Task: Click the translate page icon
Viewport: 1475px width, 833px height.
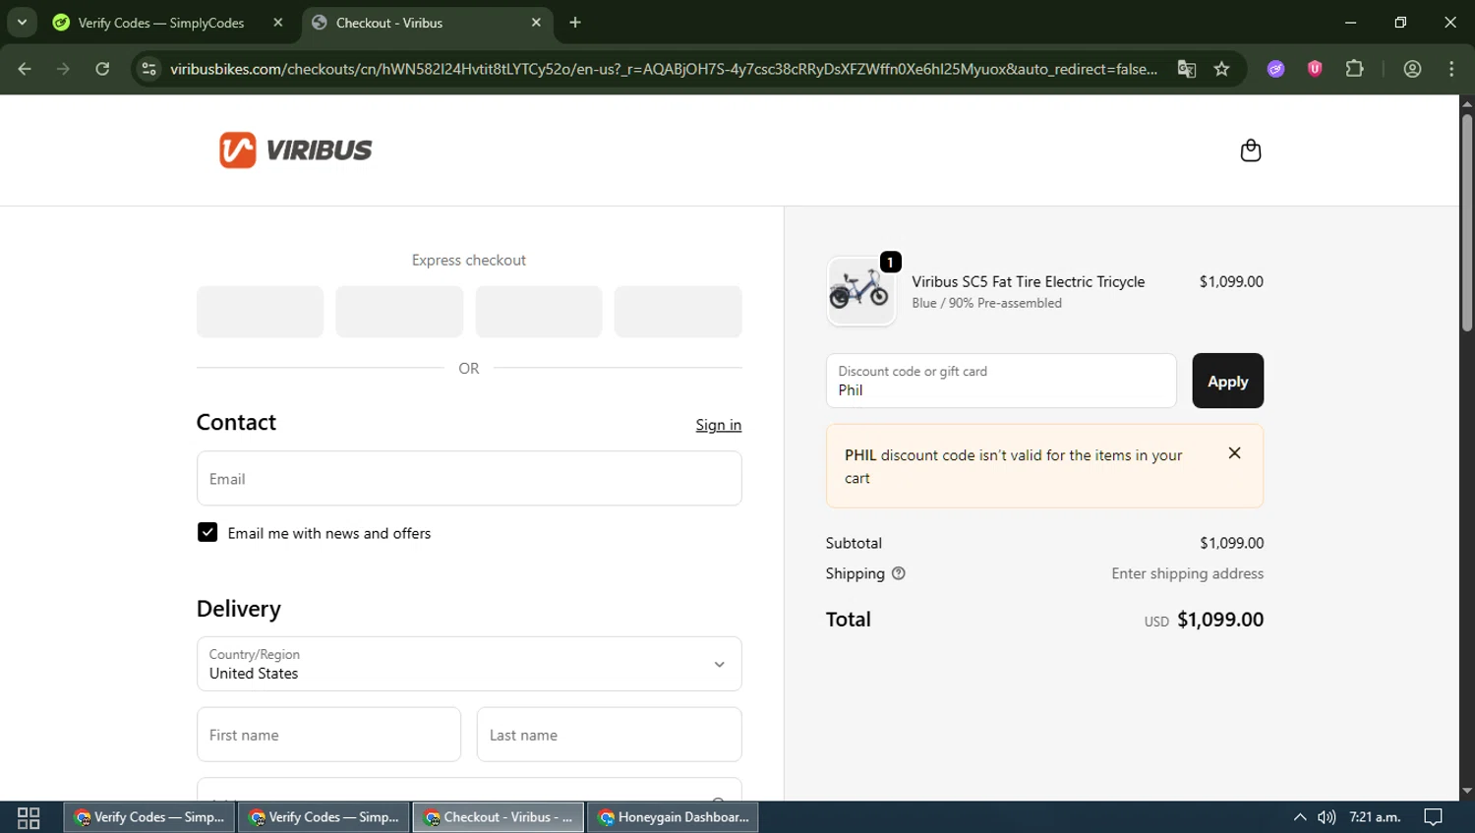Action: pyautogui.click(x=1187, y=69)
